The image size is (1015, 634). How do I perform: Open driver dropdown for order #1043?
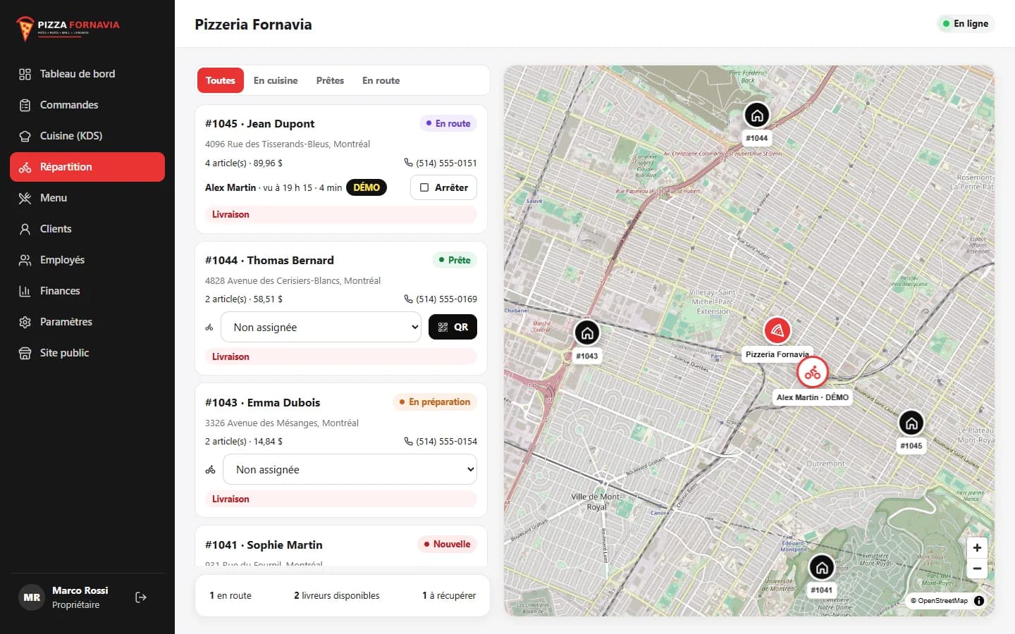click(x=350, y=469)
